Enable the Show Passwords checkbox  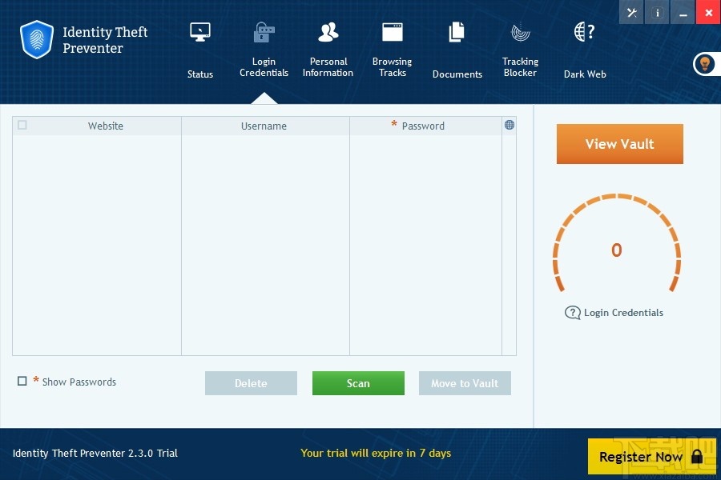coord(22,381)
